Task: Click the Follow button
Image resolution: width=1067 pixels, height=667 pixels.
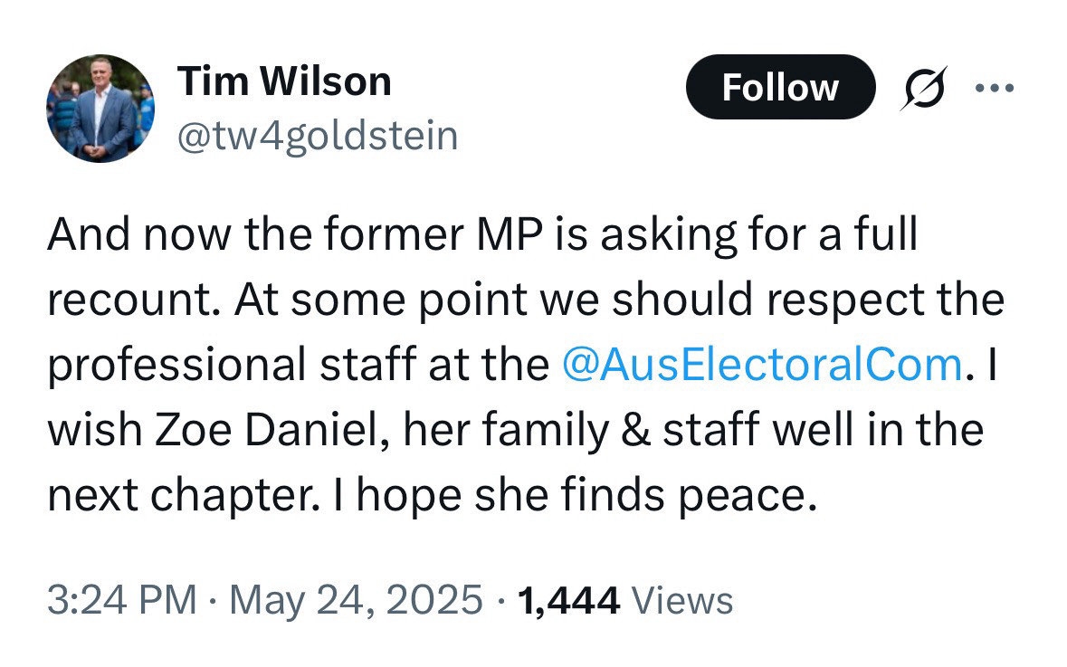Action: pyautogui.click(x=780, y=88)
